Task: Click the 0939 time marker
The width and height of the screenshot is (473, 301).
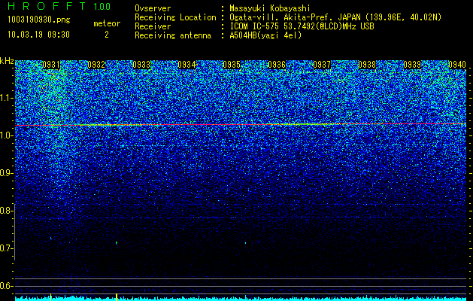Action: point(412,65)
